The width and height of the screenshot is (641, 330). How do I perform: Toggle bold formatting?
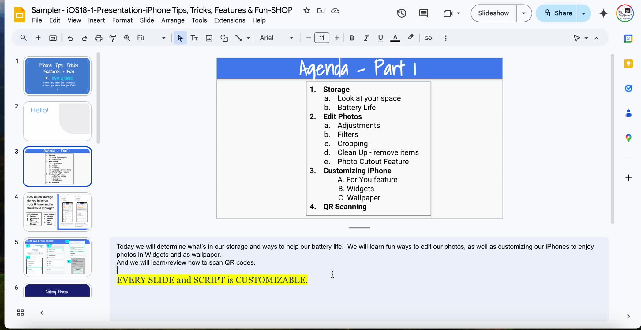tap(352, 38)
